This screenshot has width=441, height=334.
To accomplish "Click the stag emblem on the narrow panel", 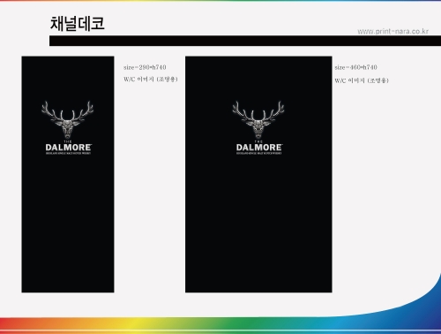I will (67, 119).
